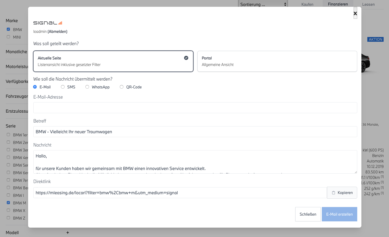Uncheck the BMW M series checkbox

click(8, 203)
